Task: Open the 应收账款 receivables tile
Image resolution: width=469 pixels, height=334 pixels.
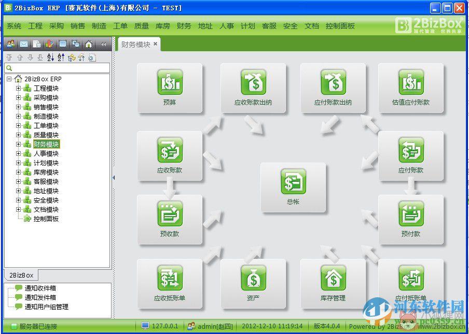Action: 170,156
